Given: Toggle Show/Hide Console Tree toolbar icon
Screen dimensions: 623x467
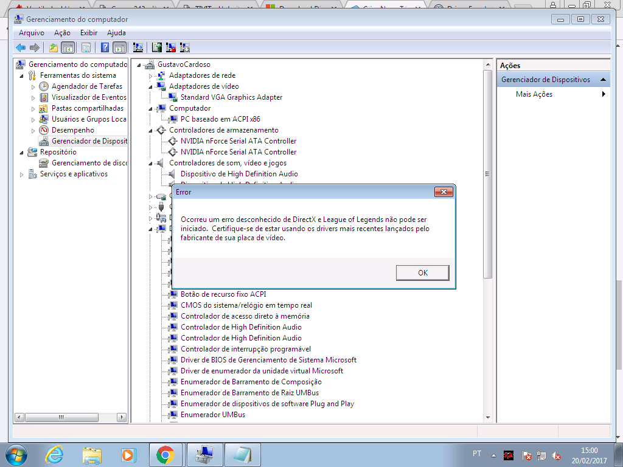Looking at the screenshot, I should click(68, 47).
